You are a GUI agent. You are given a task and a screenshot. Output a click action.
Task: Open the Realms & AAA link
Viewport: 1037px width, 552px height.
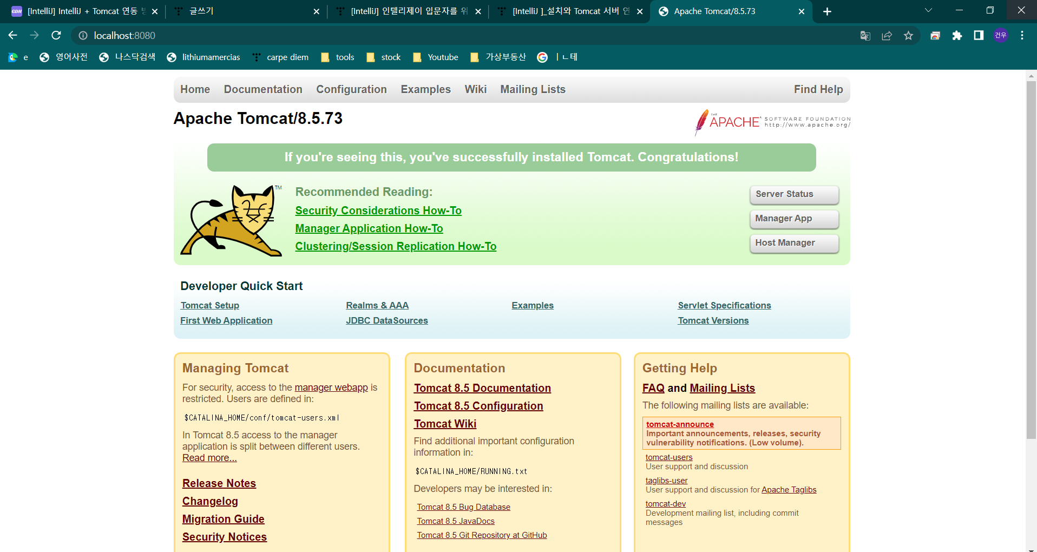click(377, 305)
